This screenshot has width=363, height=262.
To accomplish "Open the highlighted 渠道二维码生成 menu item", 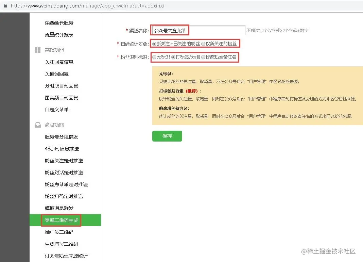I will pos(61,220).
